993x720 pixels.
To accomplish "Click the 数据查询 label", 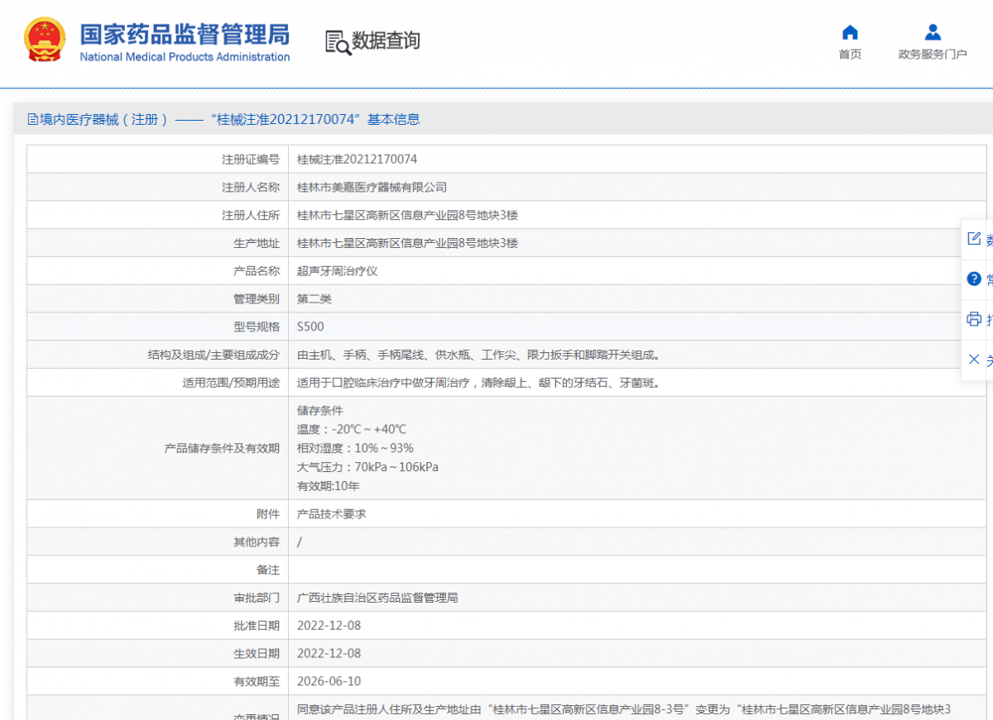I will point(386,41).
